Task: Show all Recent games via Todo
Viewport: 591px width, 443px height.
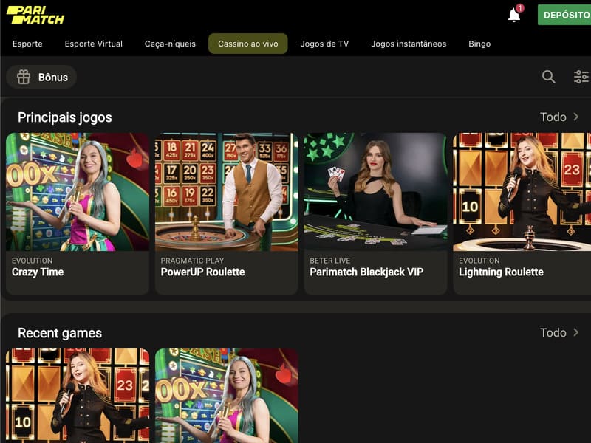Action: coord(559,333)
